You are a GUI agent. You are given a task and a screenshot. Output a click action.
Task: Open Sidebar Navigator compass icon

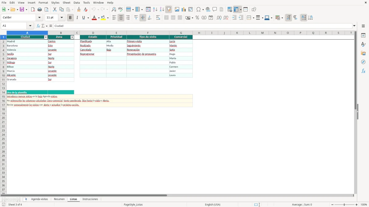[363, 62]
